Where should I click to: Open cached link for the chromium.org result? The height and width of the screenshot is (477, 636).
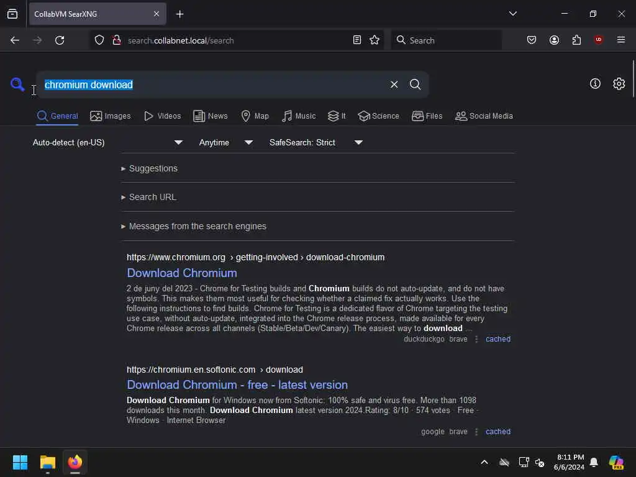pyautogui.click(x=498, y=339)
